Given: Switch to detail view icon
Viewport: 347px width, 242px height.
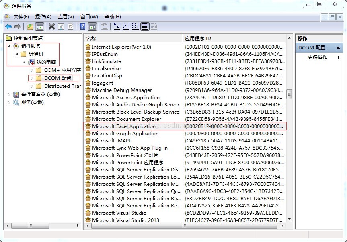Looking at the screenshot, I should 145,27.
